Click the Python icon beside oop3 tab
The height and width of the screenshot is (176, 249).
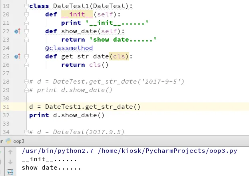pyautogui.click(x=8, y=141)
